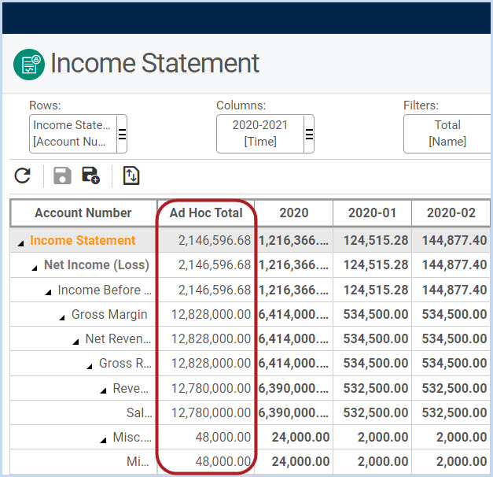Screen dimensions: 493x477
Task: Select the Net Income (Loss) label
Action: [97, 264]
